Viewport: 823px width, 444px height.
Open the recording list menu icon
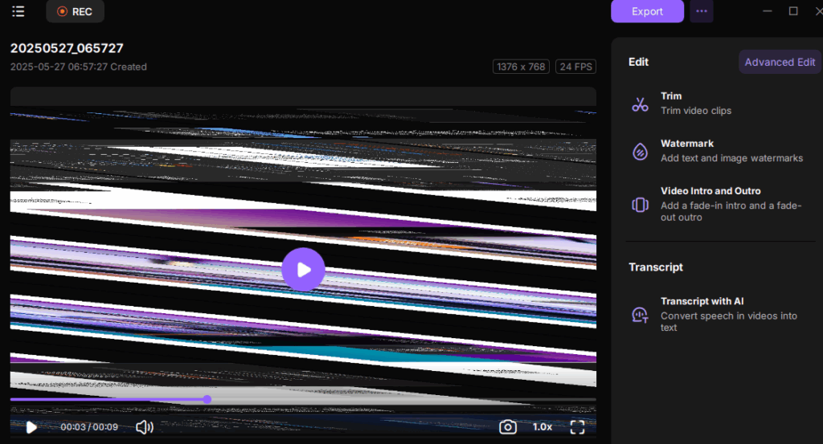[18, 11]
